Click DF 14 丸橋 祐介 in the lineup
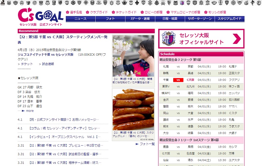262x166 pixels. pyautogui.click(x=30, y=97)
